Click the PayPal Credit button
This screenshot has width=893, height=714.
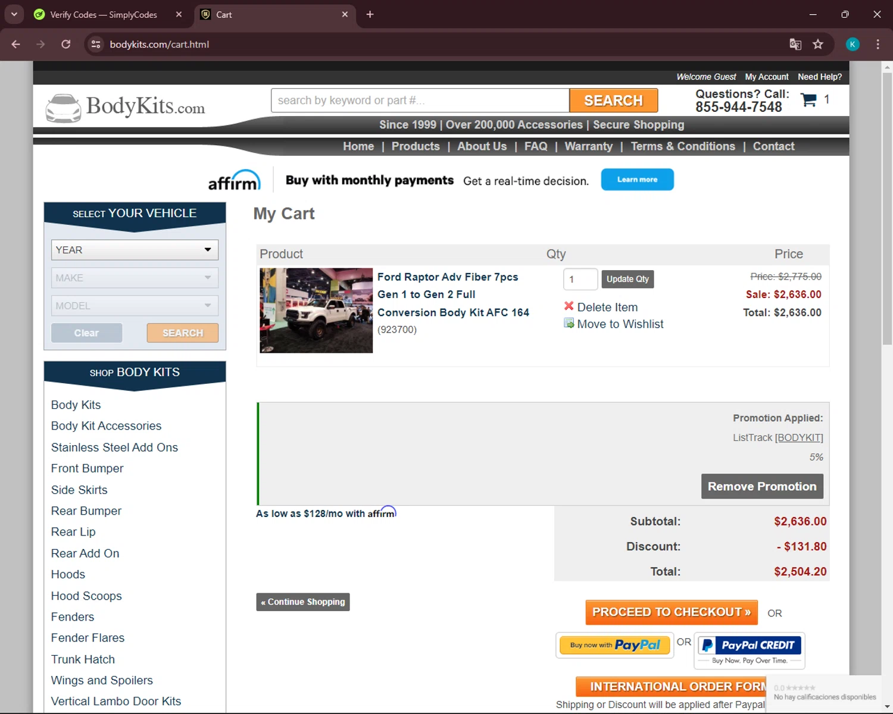click(x=750, y=650)
